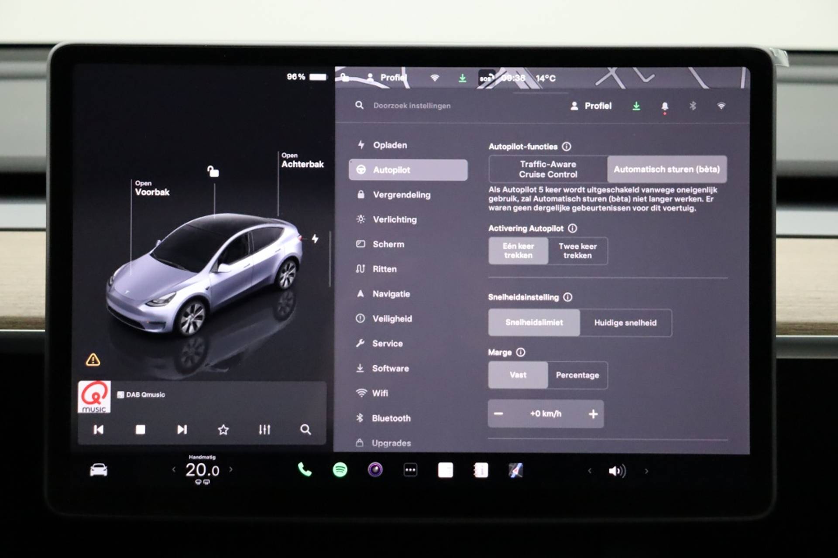Open the Vergrendeling settings menu
The height and width of the screenshot is (558, 838).
(x=401, y=195)
